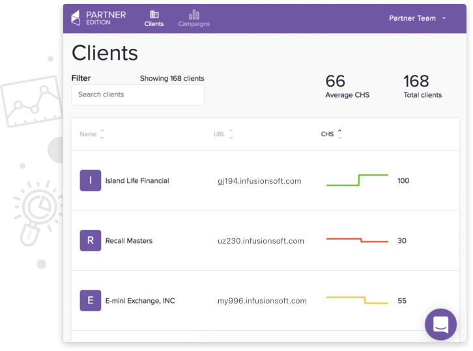This screenshot has height=351, width=473.
Task: Open the Clients tab
Action: click(154, 19)
